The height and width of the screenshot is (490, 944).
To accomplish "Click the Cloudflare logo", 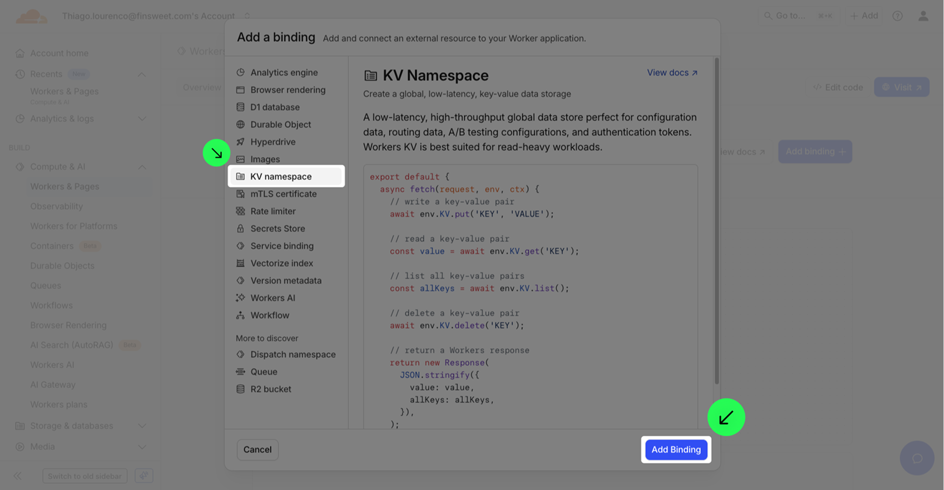I will click(32, 16).
